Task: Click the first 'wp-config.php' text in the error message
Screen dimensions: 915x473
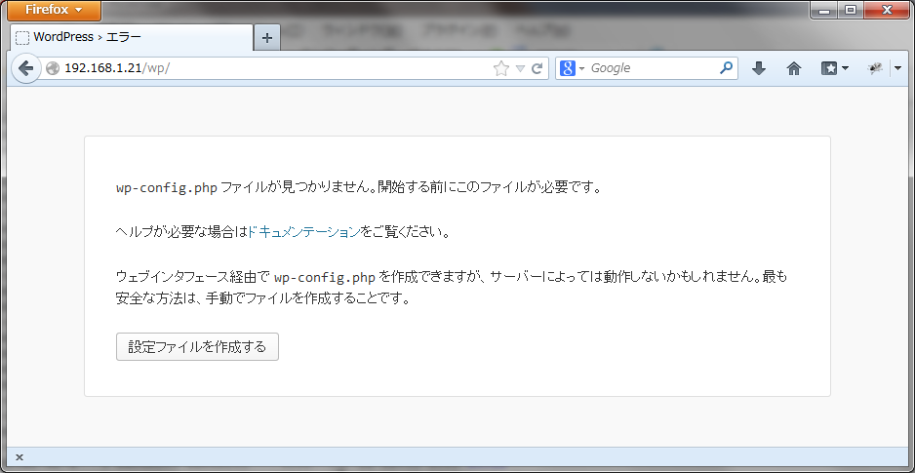Action: click(167, 189)
